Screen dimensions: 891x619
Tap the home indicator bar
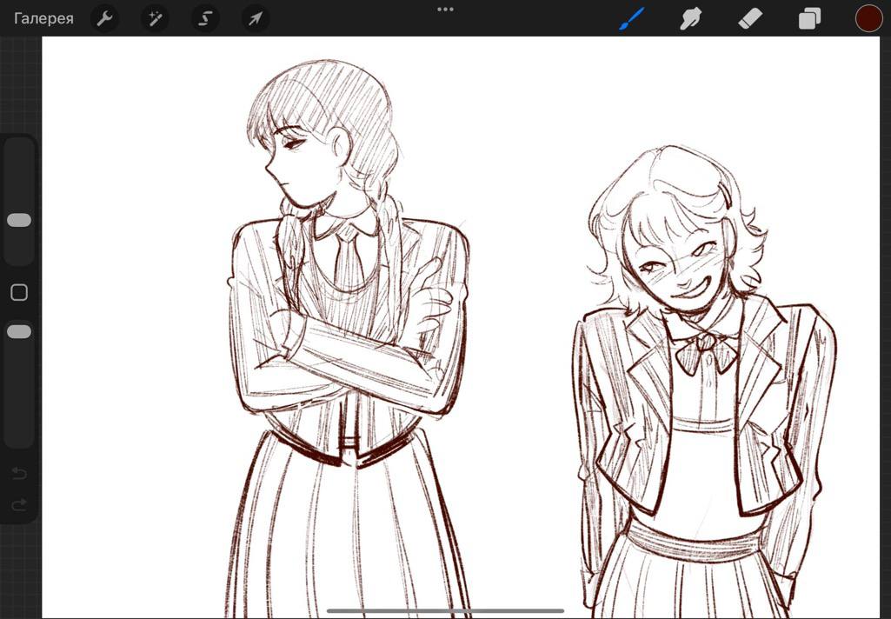445,612
